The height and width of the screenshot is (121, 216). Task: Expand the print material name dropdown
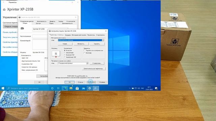click(x=103, y=40)
